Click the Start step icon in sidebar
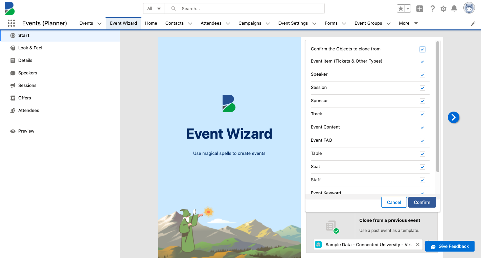 pyautogui.click(x=13, y=36)
